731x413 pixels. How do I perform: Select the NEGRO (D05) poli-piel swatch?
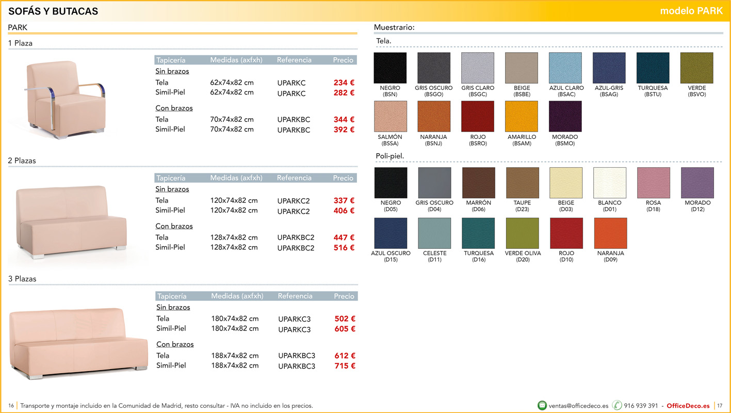[391, 183]
